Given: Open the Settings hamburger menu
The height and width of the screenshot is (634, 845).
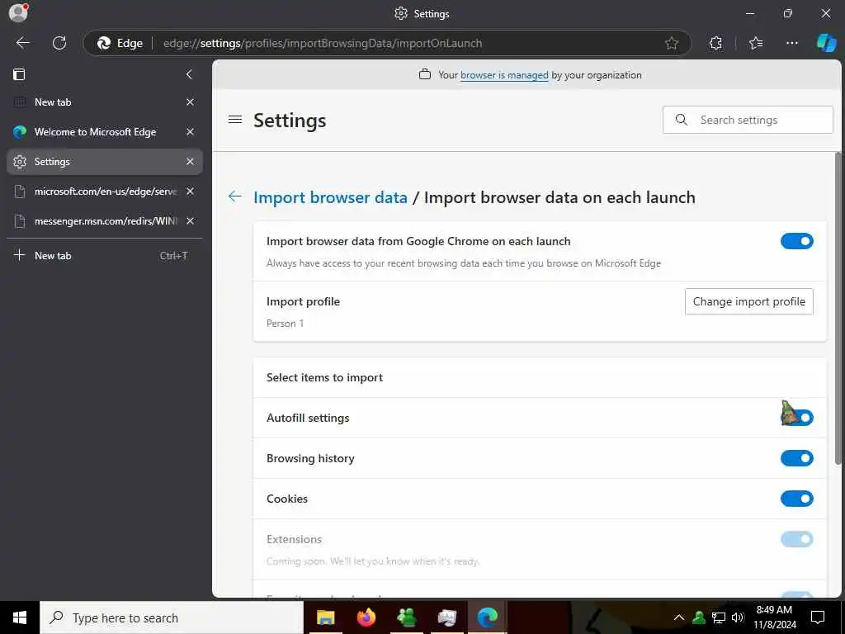Looking at the screenshot, I should point(235,120).
